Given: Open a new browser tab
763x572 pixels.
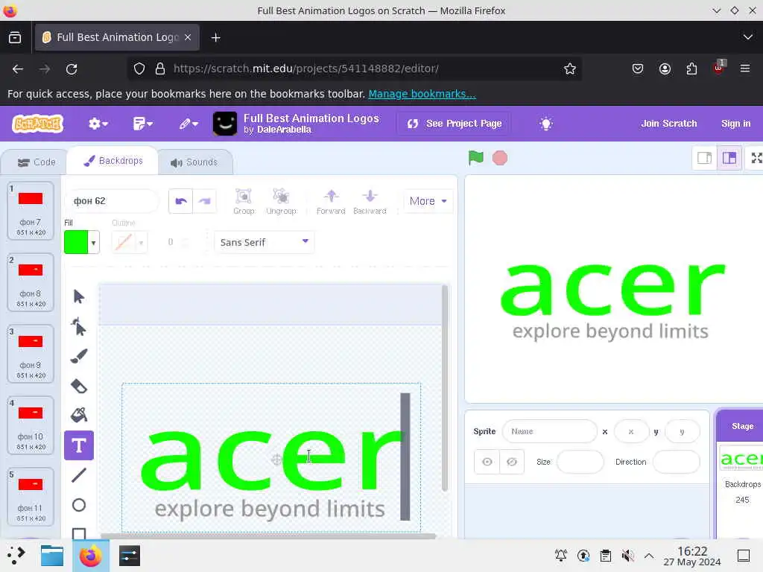Looking at the screenshot, I should coord(215,37).
